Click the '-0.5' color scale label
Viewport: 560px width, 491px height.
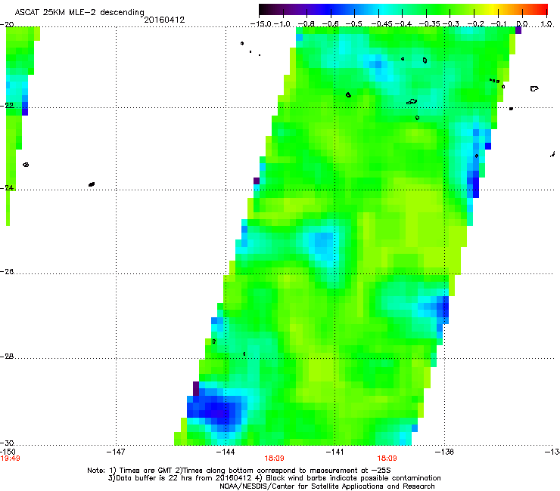tap(354, 24)
